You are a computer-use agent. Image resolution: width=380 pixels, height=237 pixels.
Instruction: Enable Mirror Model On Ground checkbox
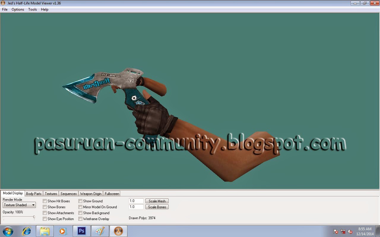click(x=80, y=207)
